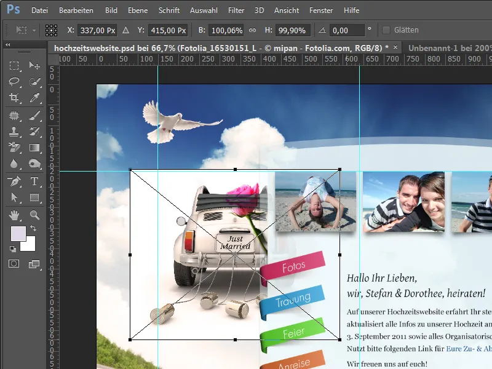
Task: Open the Datei menu
Action: (39, 10)
